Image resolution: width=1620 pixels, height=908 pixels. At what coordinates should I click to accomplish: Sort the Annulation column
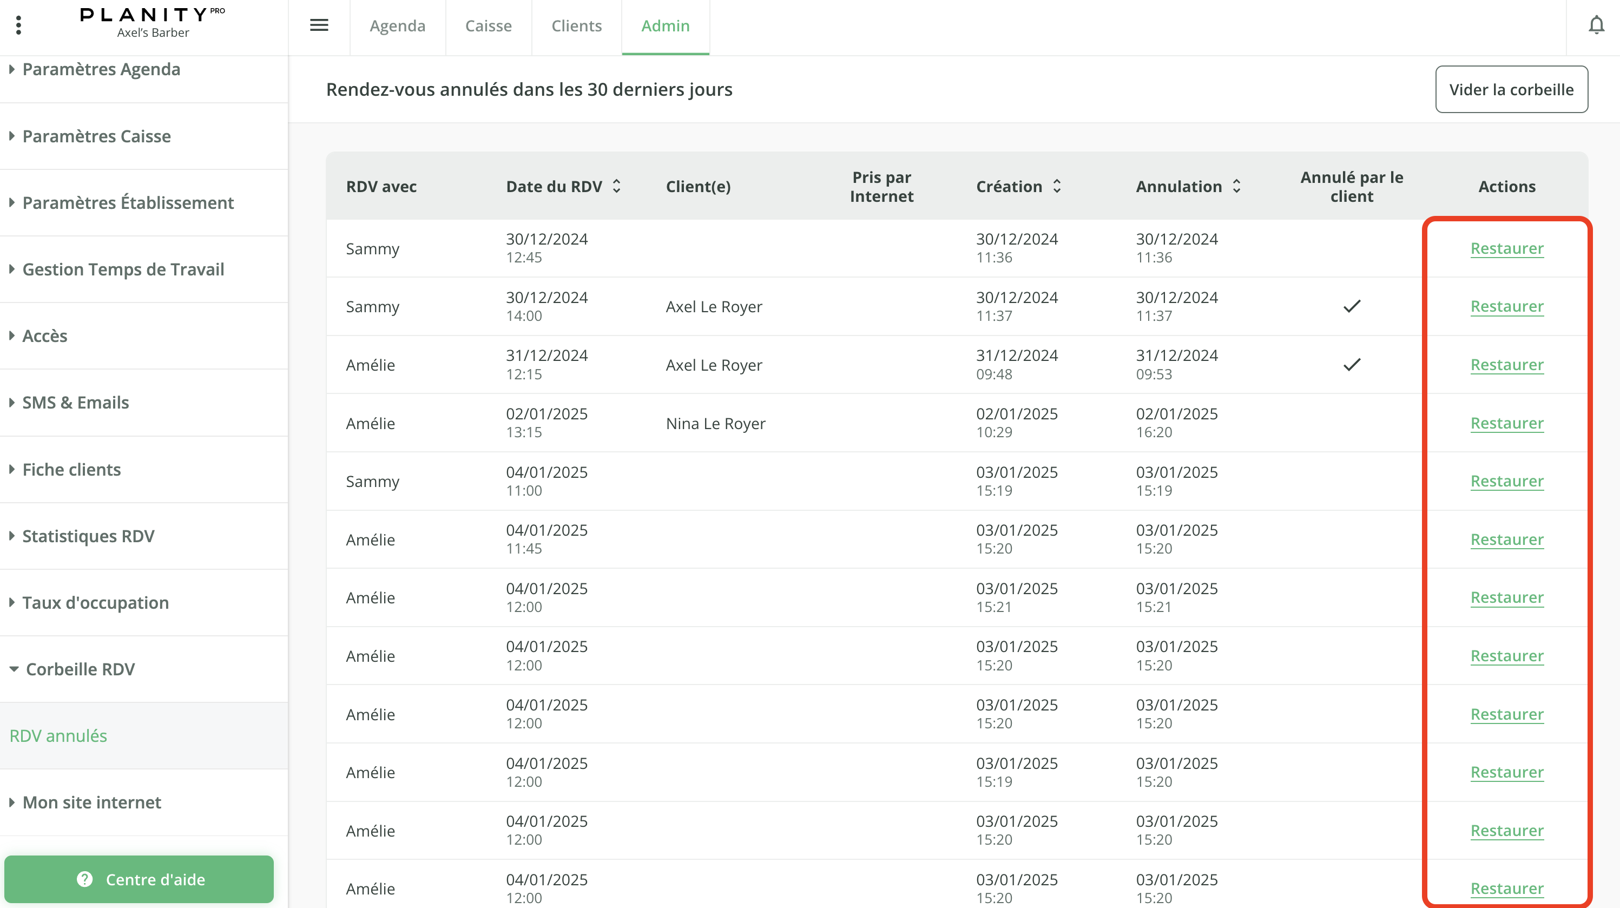1236,186
